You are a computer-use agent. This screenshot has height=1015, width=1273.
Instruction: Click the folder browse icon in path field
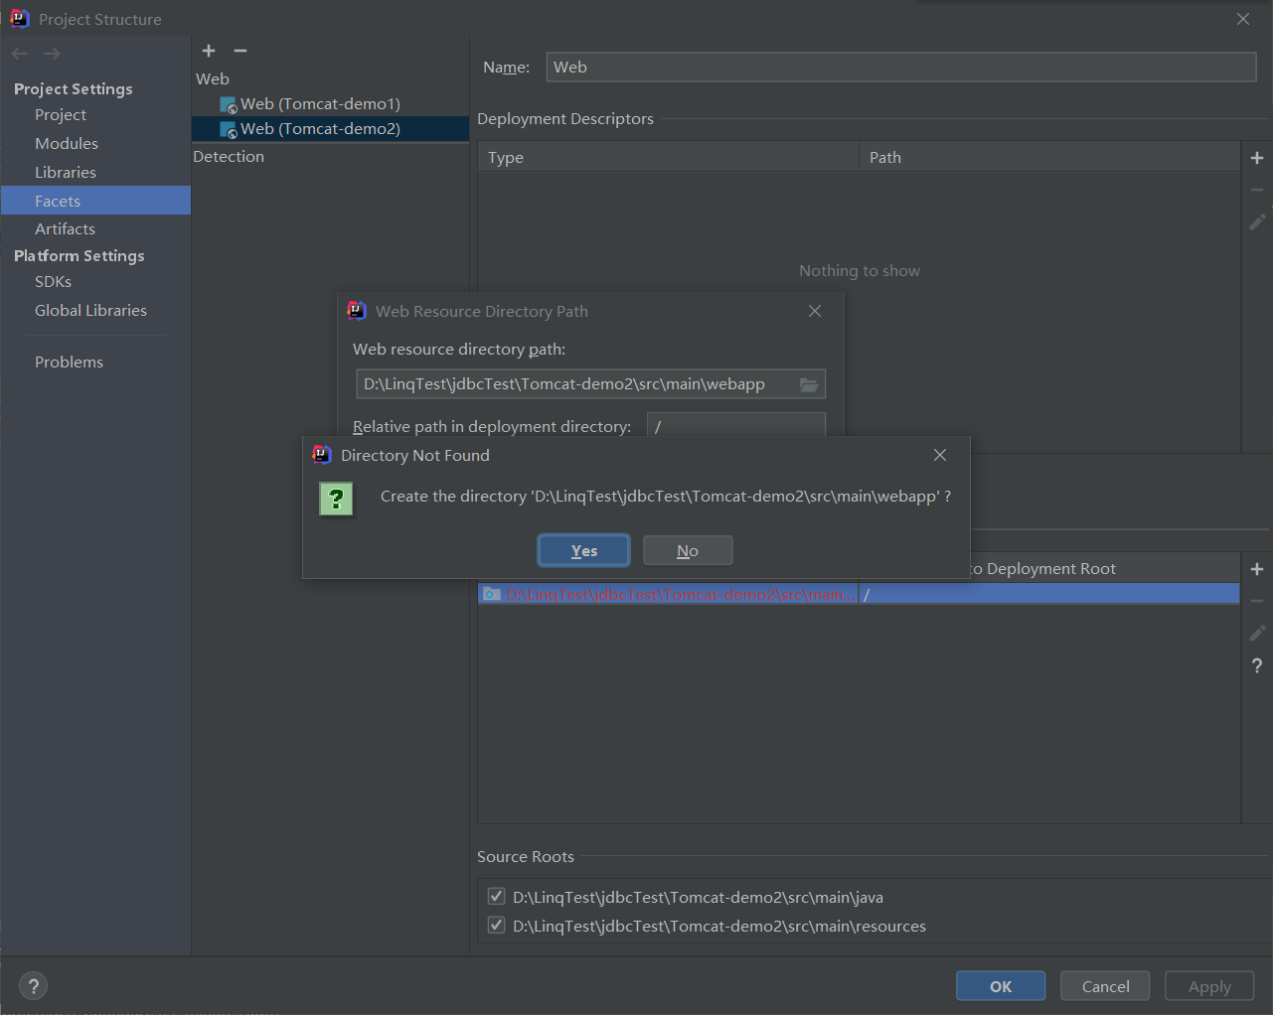click(x=809, y=384)
